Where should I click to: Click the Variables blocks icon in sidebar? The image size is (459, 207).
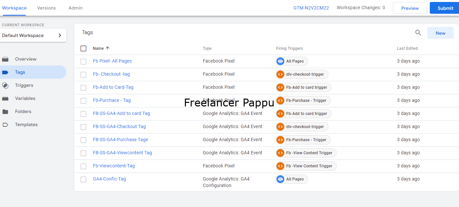tap(5, 99)
